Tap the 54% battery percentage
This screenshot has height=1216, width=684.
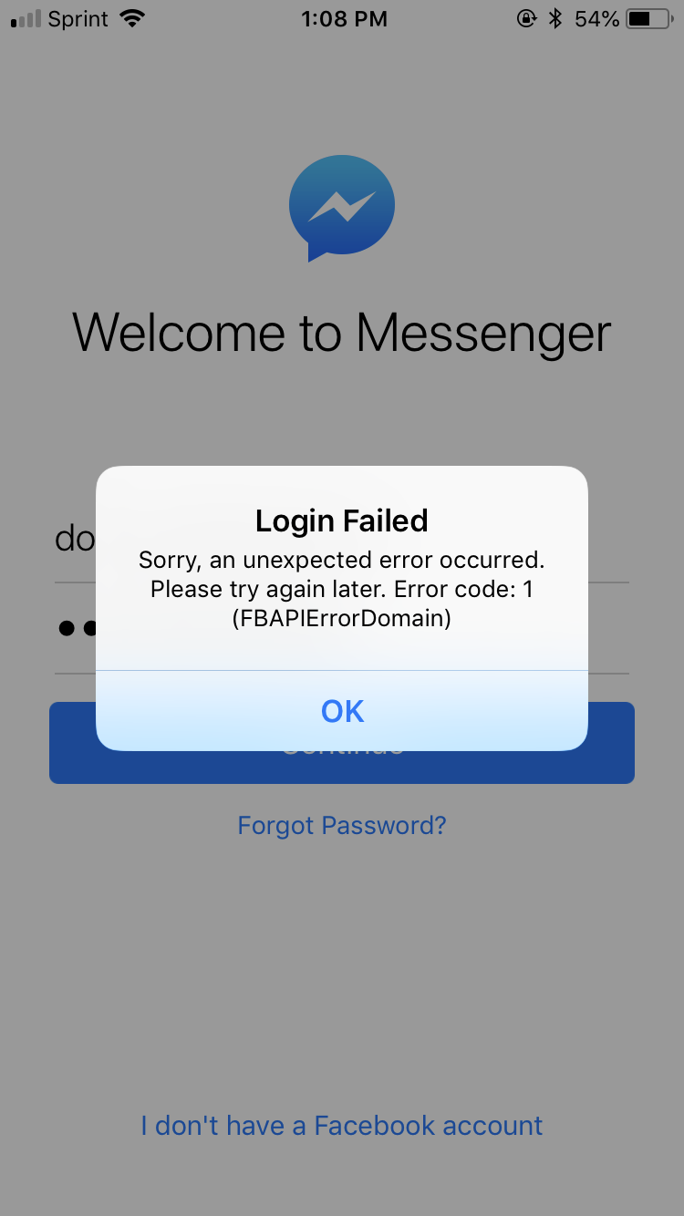click(x=597, y=18)
